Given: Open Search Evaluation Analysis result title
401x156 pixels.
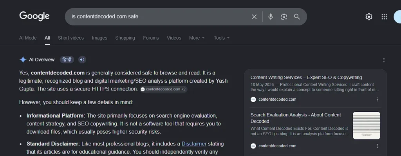Looking at the screenshot, I should pyautogui.click(x=296, y=118).
